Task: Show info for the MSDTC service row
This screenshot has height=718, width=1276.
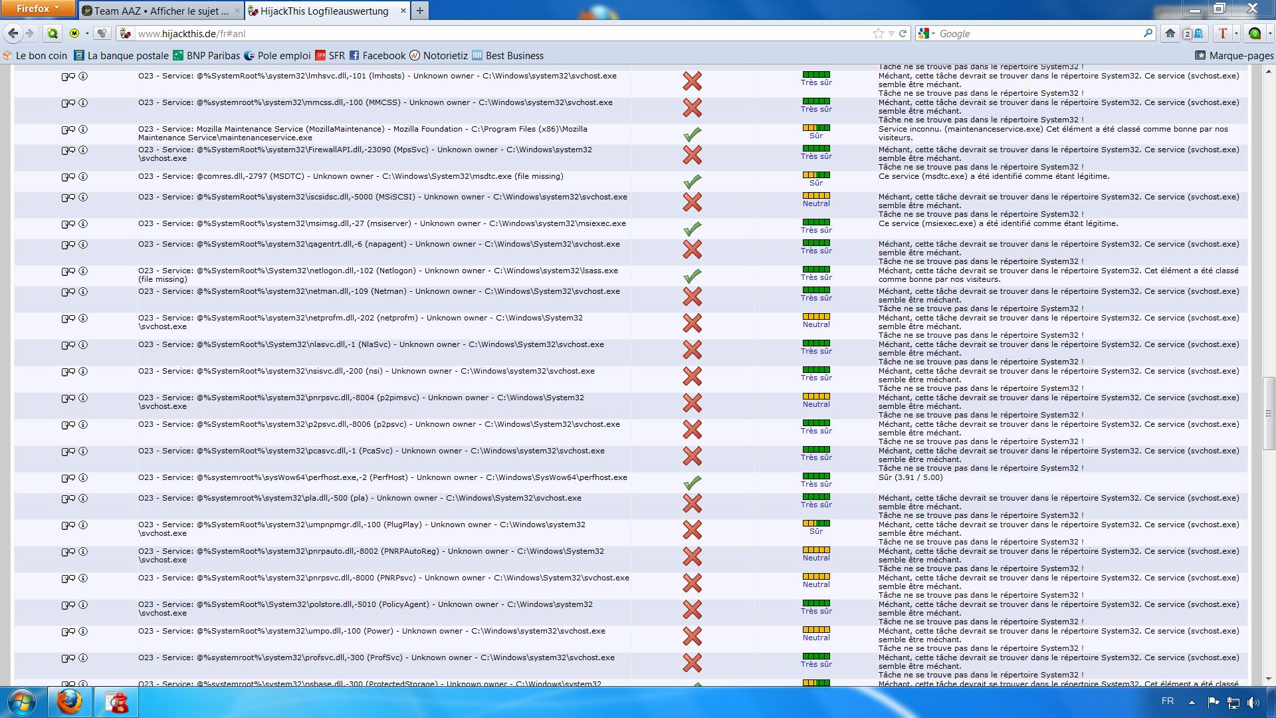Action: tap(83, 177)
